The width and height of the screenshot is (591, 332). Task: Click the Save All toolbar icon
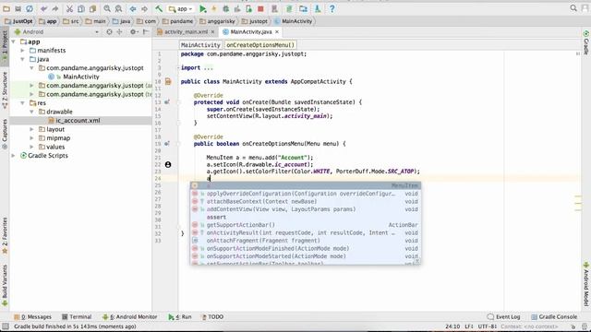[x=18, y=8]
